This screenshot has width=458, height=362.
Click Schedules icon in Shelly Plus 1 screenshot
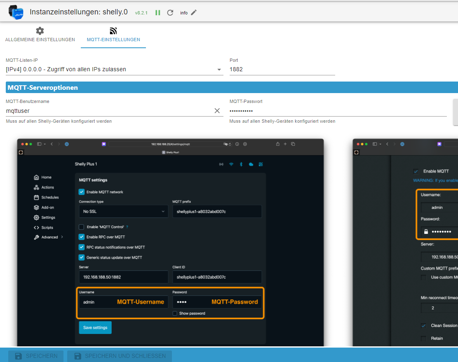pyautogui.click(x=37, y=198)
